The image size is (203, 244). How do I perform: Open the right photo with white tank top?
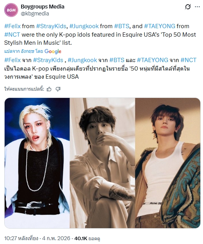[x=167, y=163]
